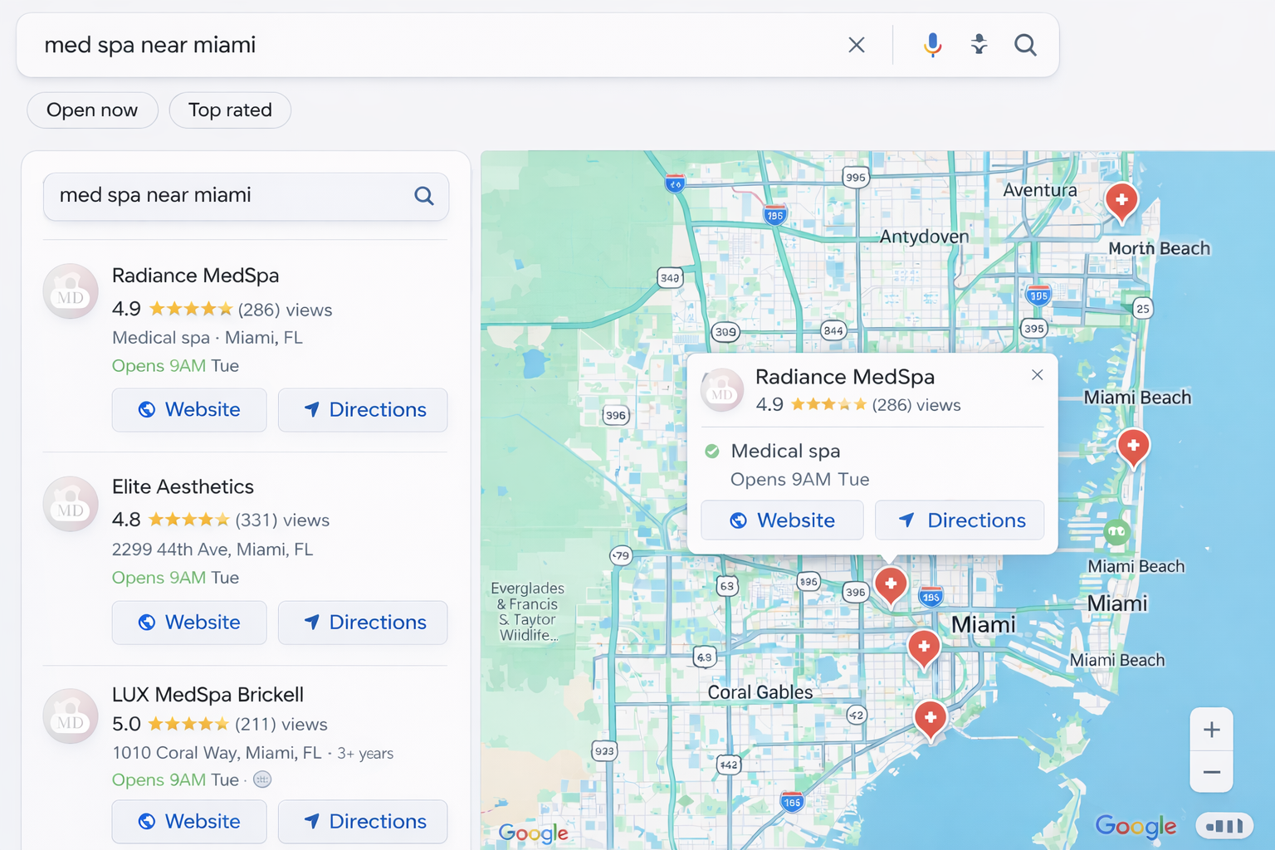Click verified check icon in map popup

[712, 452]
